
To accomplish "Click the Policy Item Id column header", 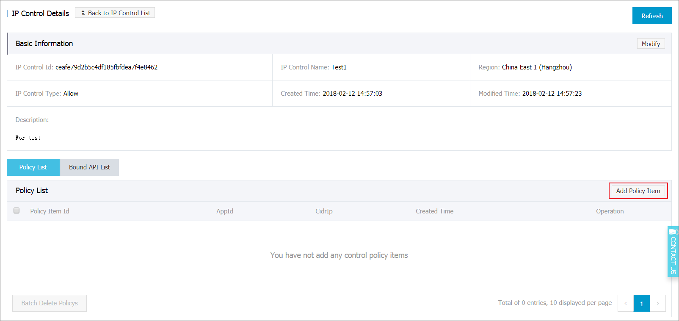I will pyautogui.click(x=50, y=211).
